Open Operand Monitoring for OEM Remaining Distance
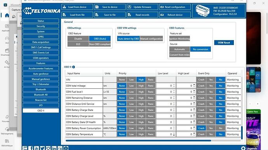 click(233, 98)
